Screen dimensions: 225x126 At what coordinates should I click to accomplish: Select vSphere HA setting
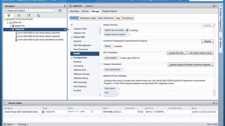pyautogui.click(x=79, y=33)
